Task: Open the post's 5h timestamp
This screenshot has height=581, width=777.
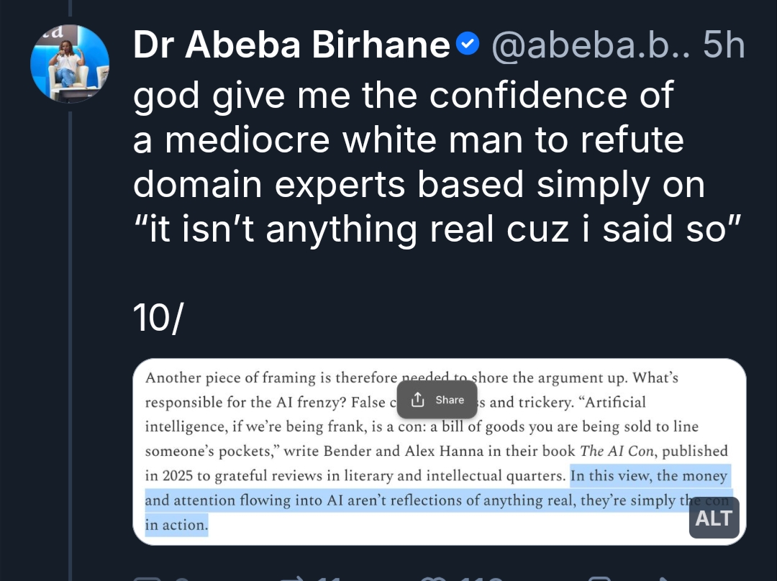Action: pyautogui.click(x=723, y=46)
